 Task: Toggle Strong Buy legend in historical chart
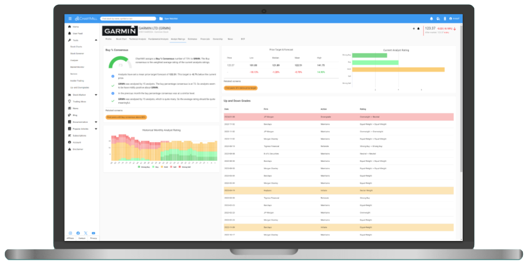pos(143,167)
